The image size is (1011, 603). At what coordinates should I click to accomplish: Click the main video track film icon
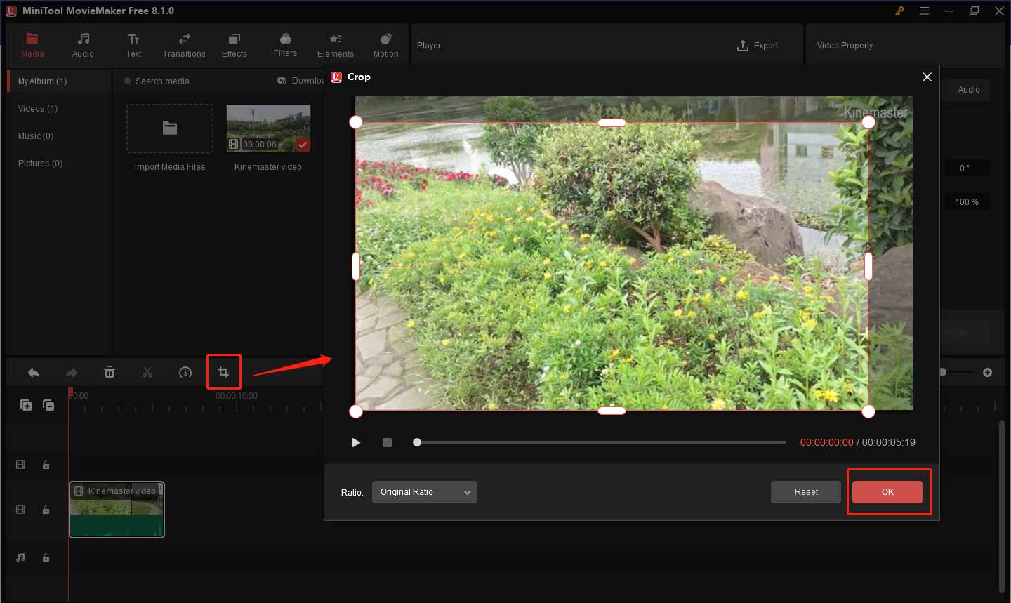pyautogui.click(x=20, y=510)
